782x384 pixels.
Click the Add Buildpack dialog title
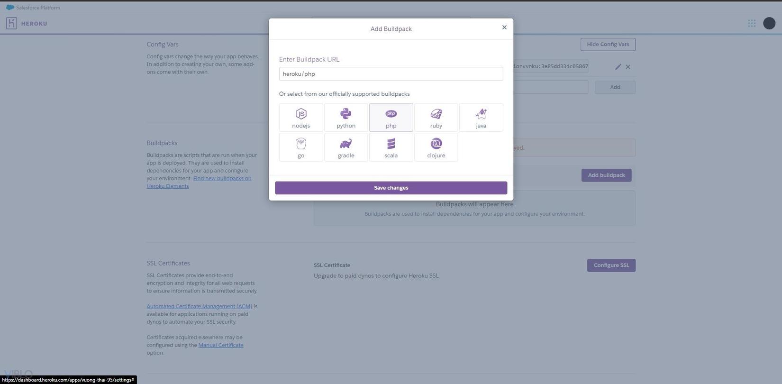[391, 29]
